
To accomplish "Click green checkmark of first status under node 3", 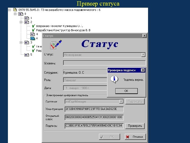I will click(x=34, y=46).
